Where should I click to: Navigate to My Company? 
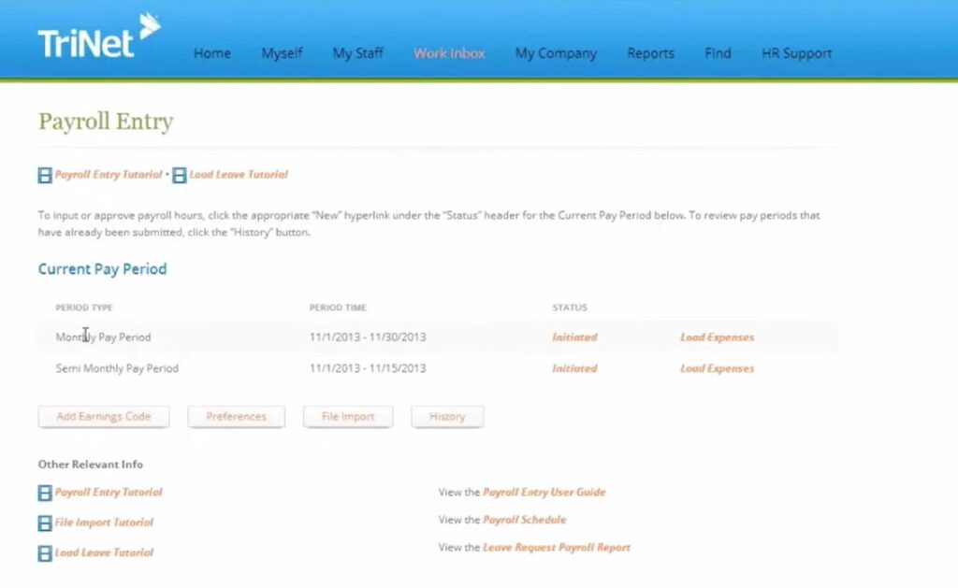(x=556, y=53)
